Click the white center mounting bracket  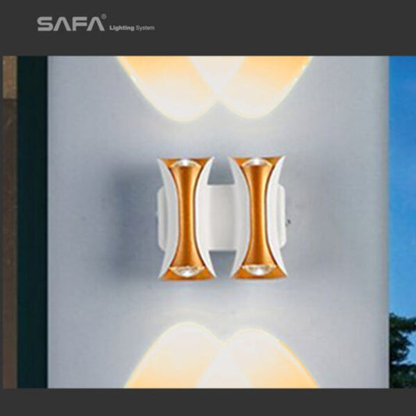[221, 218]
